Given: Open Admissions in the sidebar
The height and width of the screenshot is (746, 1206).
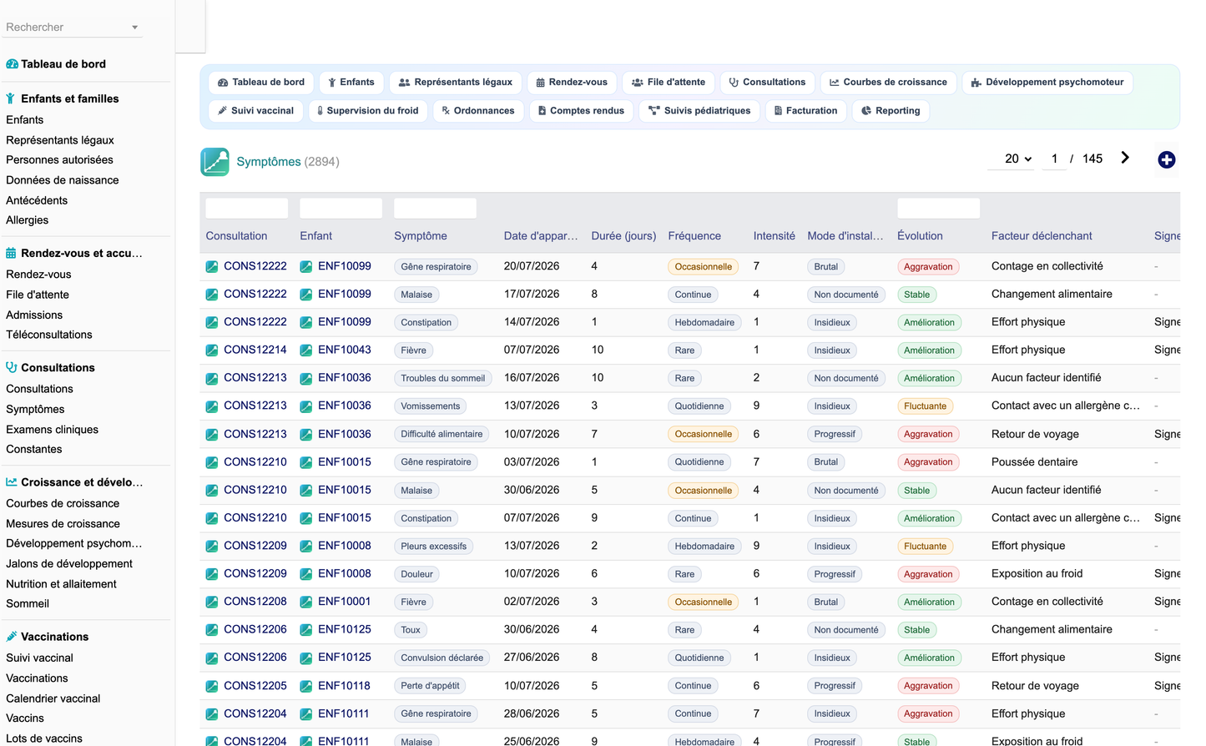Looking at the screenshot, I should 34,315.
